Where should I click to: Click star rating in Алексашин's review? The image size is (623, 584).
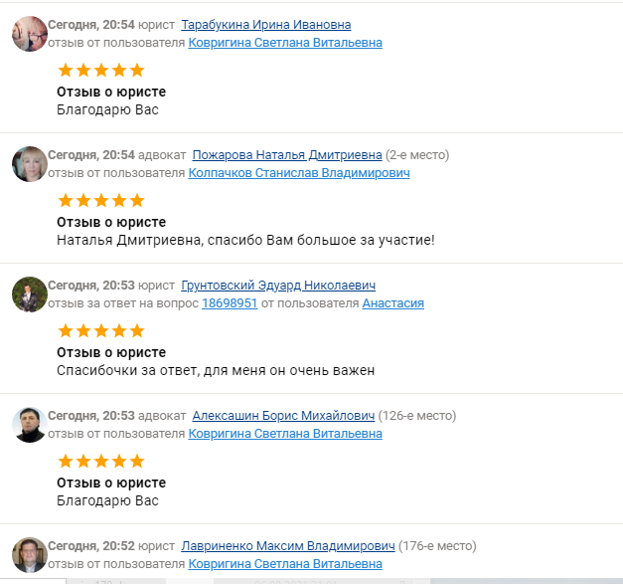point(100,462)
